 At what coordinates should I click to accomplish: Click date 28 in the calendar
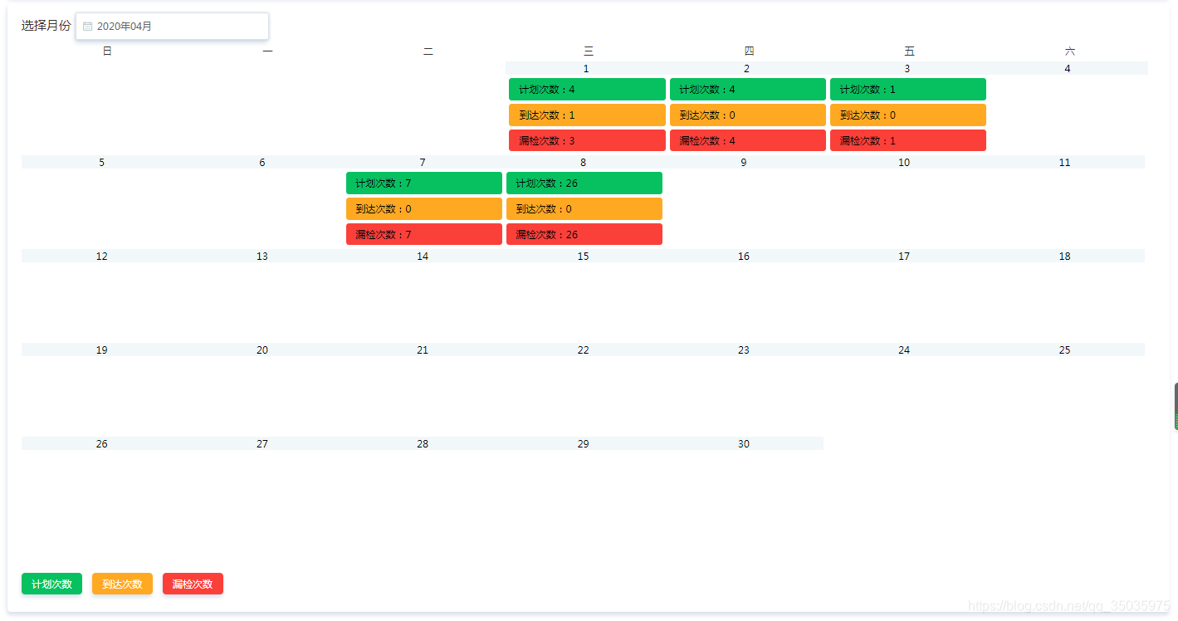tap(423, 443)
